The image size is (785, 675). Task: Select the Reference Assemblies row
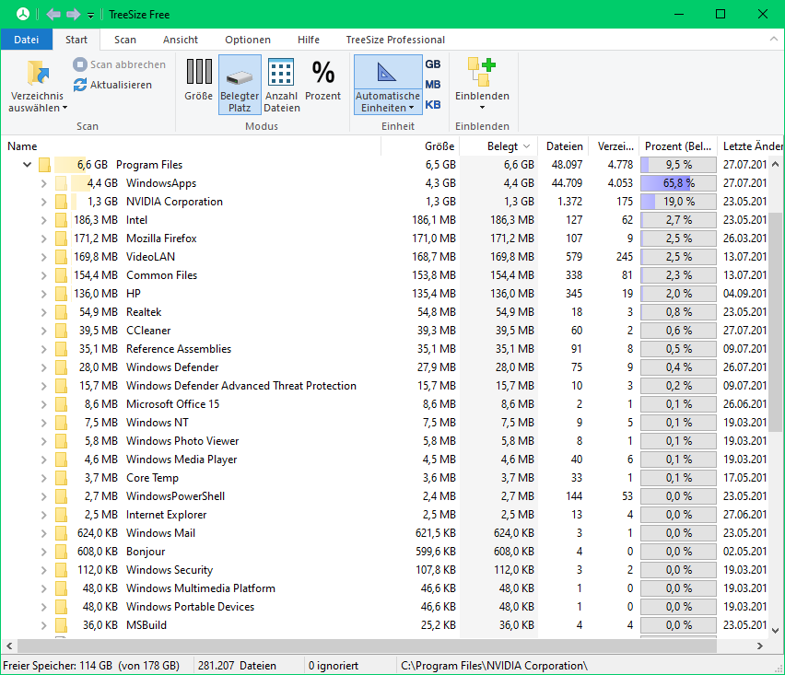click(384, 349)
